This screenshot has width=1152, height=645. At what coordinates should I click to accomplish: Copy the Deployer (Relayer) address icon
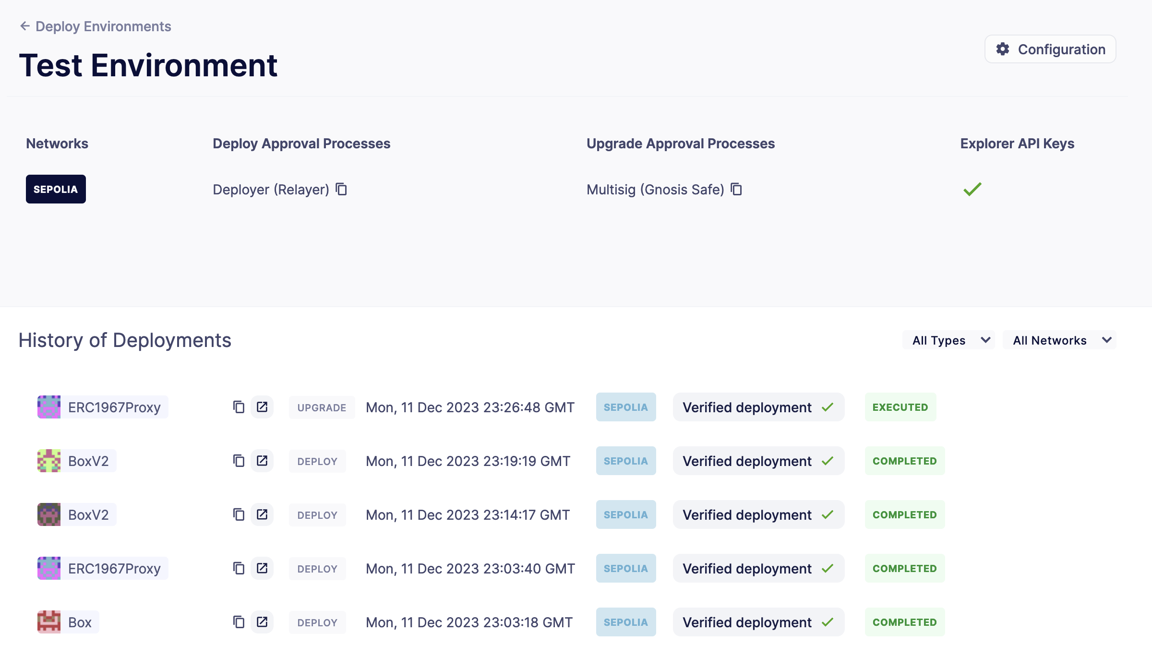pos(341,190)
